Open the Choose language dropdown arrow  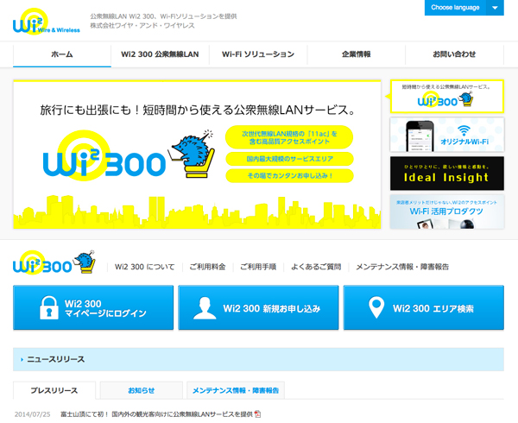(x=495, y=8)
